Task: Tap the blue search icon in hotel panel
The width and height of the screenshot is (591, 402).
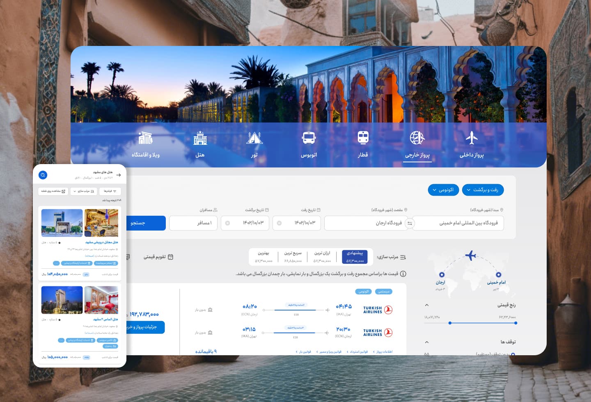Action: click(43, 175)
